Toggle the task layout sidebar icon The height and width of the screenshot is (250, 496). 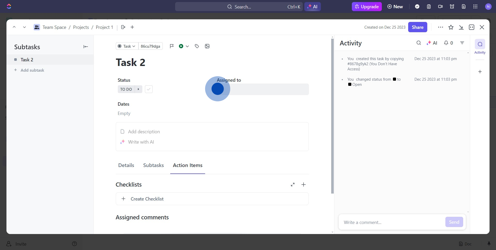[x=471, y=27]
